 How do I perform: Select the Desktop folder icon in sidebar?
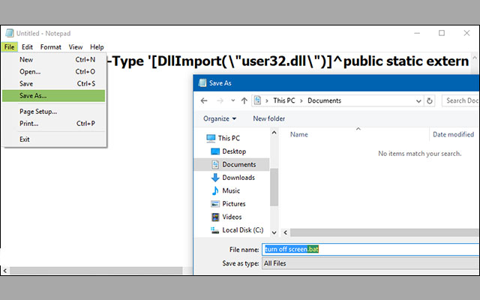pos(214,151)
